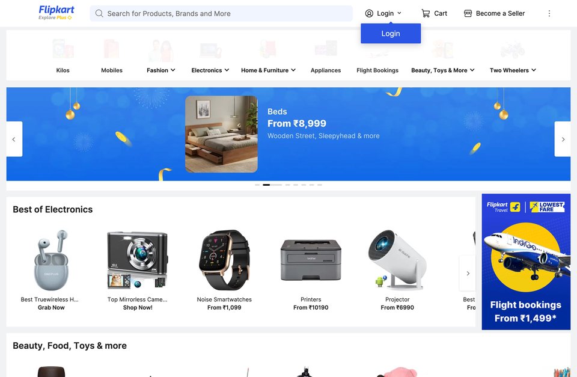Open the Noise Smartwatches offer

[x=224, y=270]
